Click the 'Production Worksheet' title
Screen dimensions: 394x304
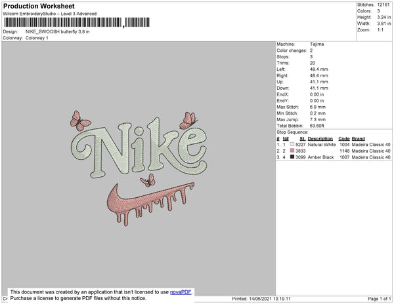(x=39, y=7)
